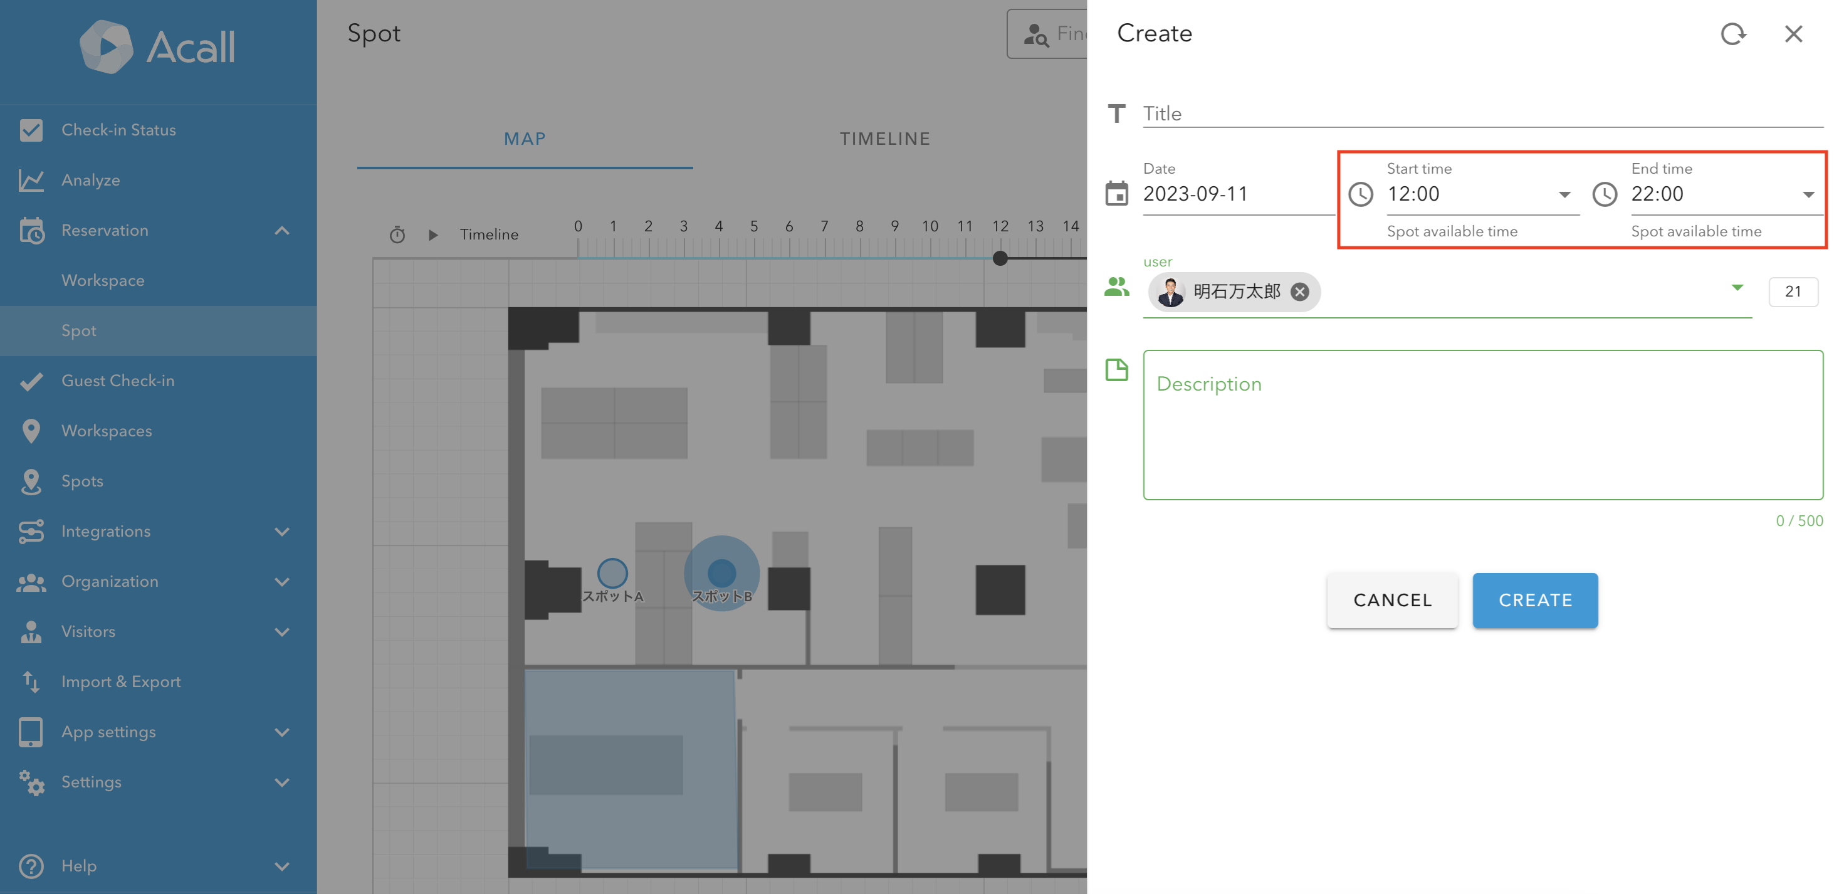Click the Start time clock icon

[1361, 194]
